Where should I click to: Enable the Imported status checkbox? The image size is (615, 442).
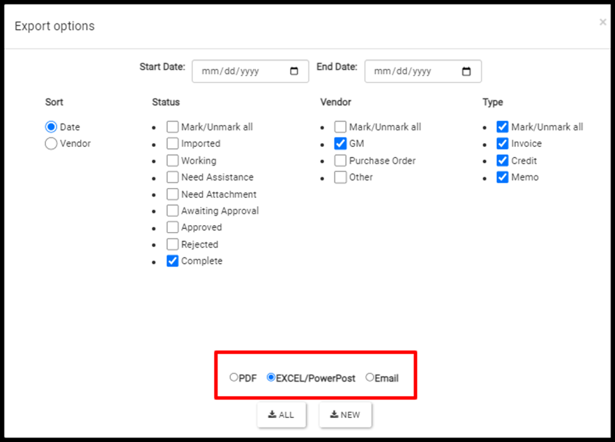(x=173, y=144)
